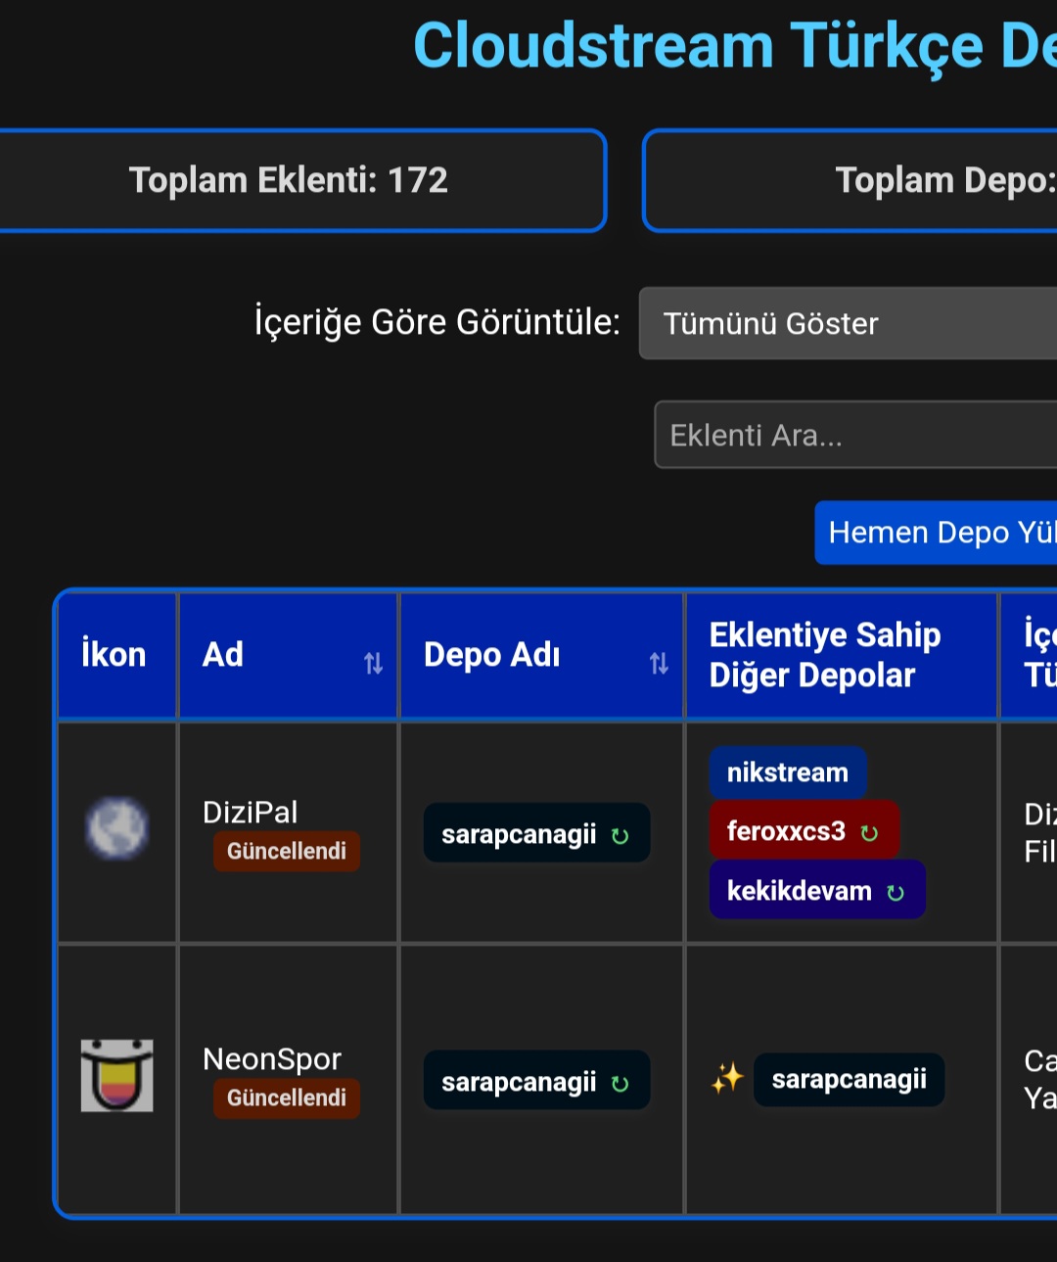Sort table by the Ad column arrows
This screenshot has height=1262, width=1057.
click(373, 664)
